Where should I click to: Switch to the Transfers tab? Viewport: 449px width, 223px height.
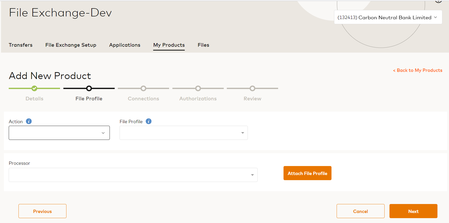pos(21,45)
